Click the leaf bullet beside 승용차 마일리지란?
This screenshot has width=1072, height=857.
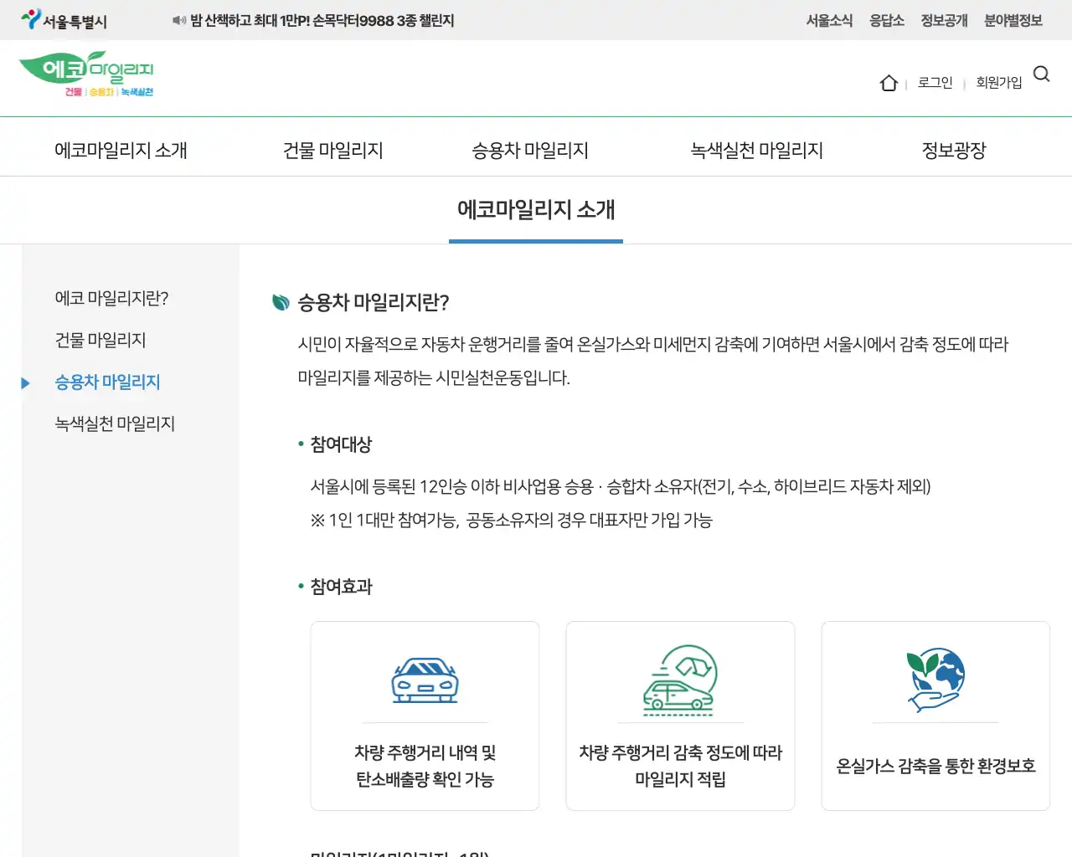281,302
